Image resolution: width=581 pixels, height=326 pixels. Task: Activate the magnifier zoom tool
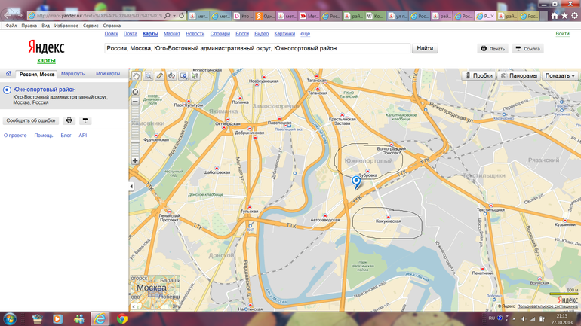click(149, 76)
